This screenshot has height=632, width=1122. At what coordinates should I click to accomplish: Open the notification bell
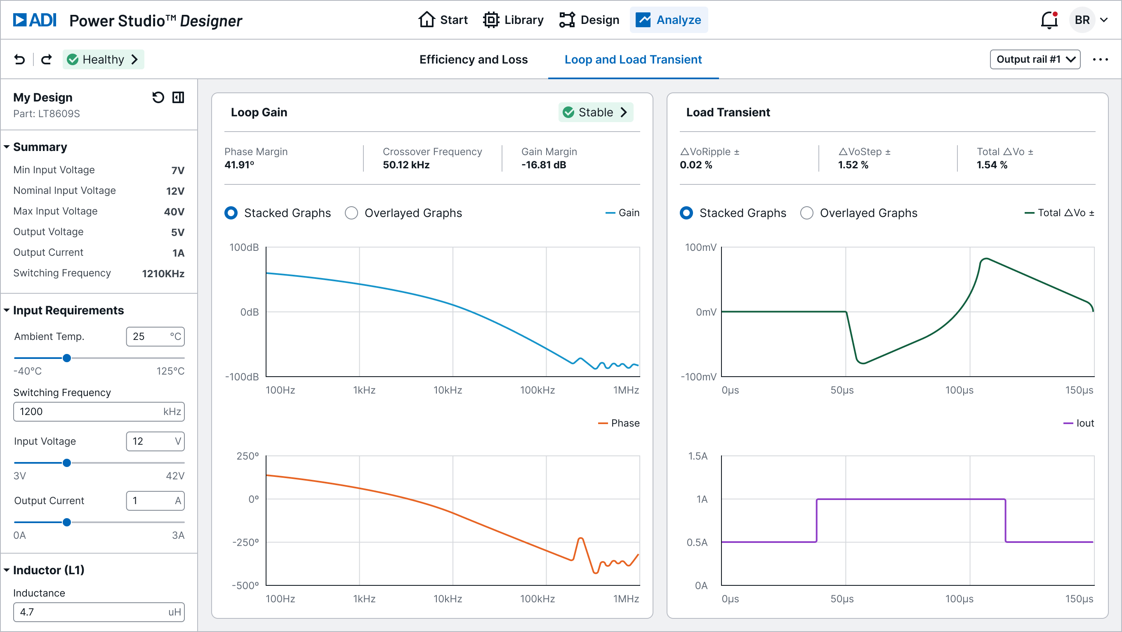[1049, 20]
